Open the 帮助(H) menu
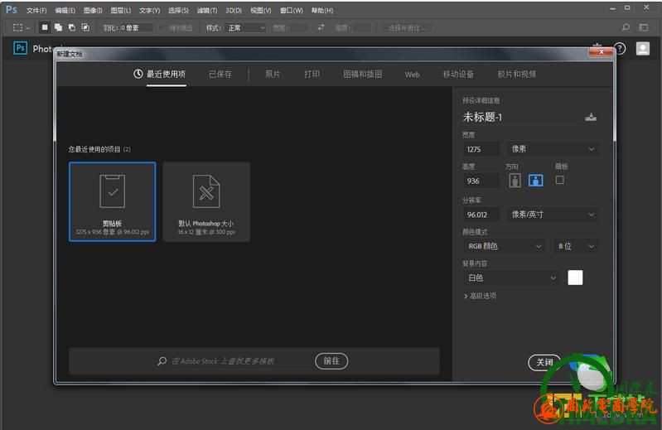662x430 pixels. coord(322,10)
